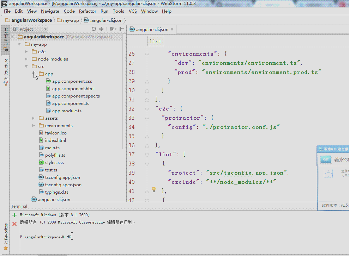Image resolution: width=350 pixels, height=257 pixels.
Task: Click the lint breadcrumb label in editor
Action: pyautogui.click(x=155, y=42)
